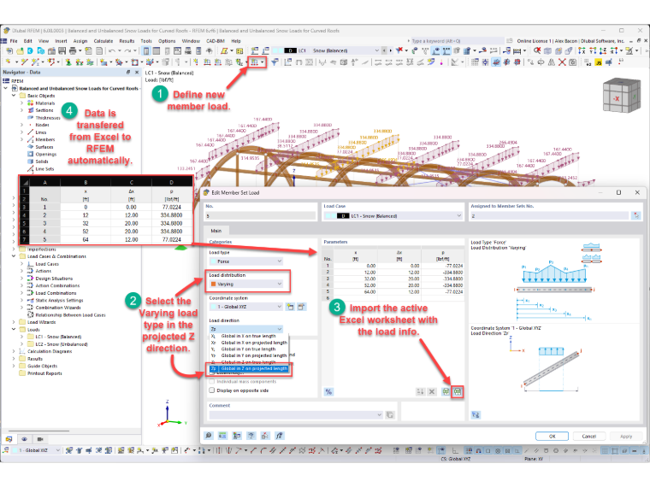Open the Load type Force dropdown
The image size is (650, 487).
point(280,261)
